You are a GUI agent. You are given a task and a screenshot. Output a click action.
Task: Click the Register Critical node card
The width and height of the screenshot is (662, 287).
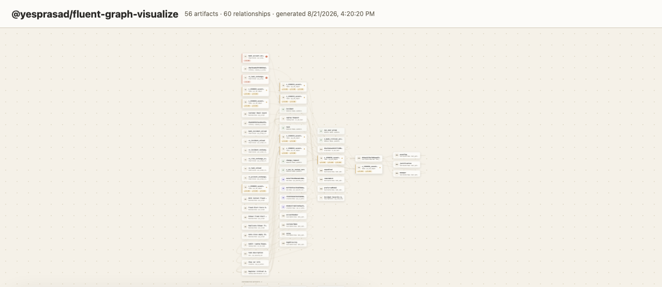click(255, 272)
